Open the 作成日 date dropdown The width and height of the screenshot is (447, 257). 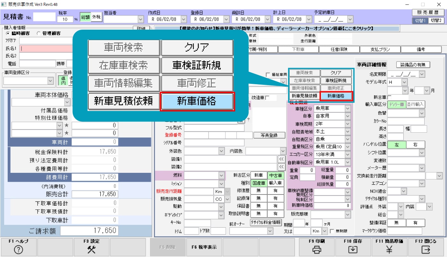[x=184, y=19]
